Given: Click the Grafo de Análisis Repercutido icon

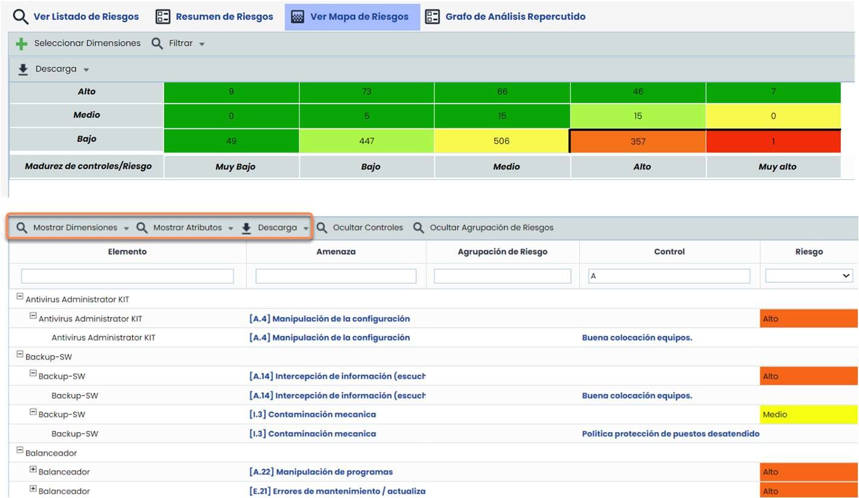Looking at the screenshot, I should tap(432, 17).
